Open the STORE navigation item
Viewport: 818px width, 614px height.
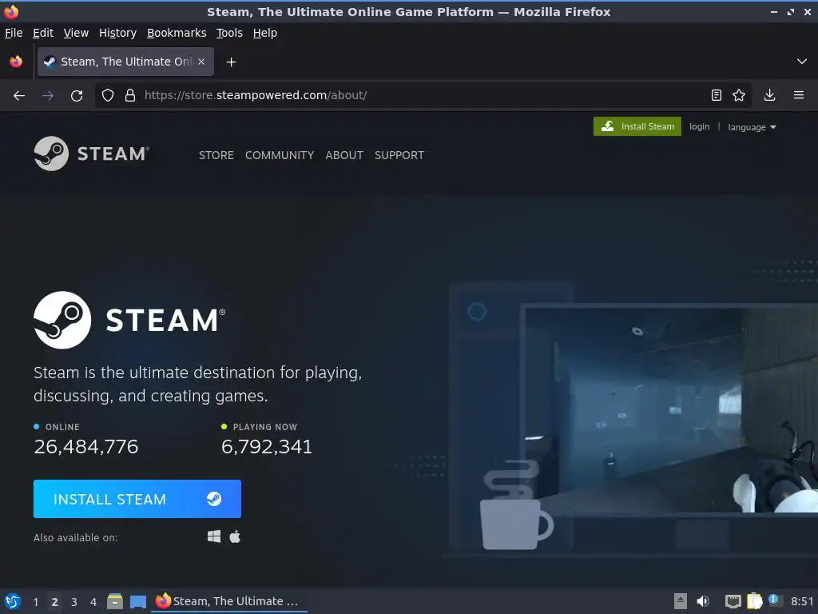coord(216,155)
